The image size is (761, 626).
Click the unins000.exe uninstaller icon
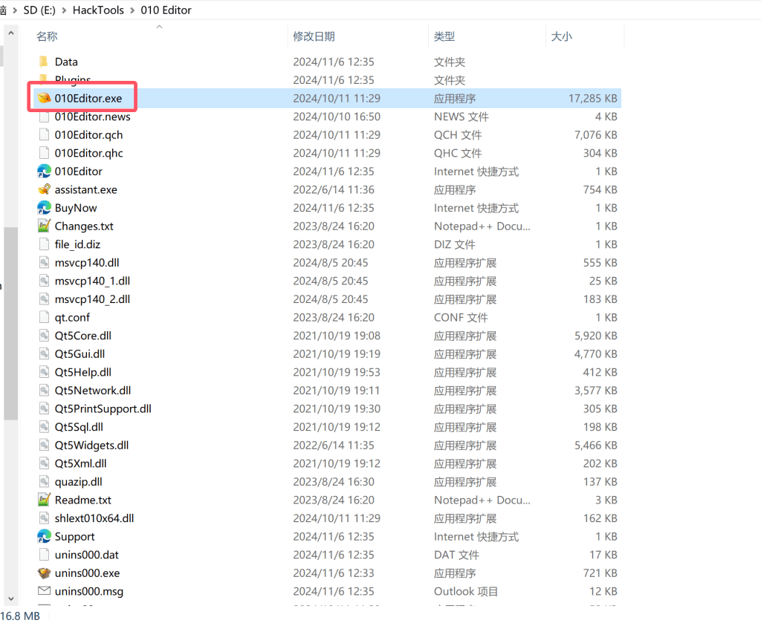pyautogui.click(x=44, y=573)
